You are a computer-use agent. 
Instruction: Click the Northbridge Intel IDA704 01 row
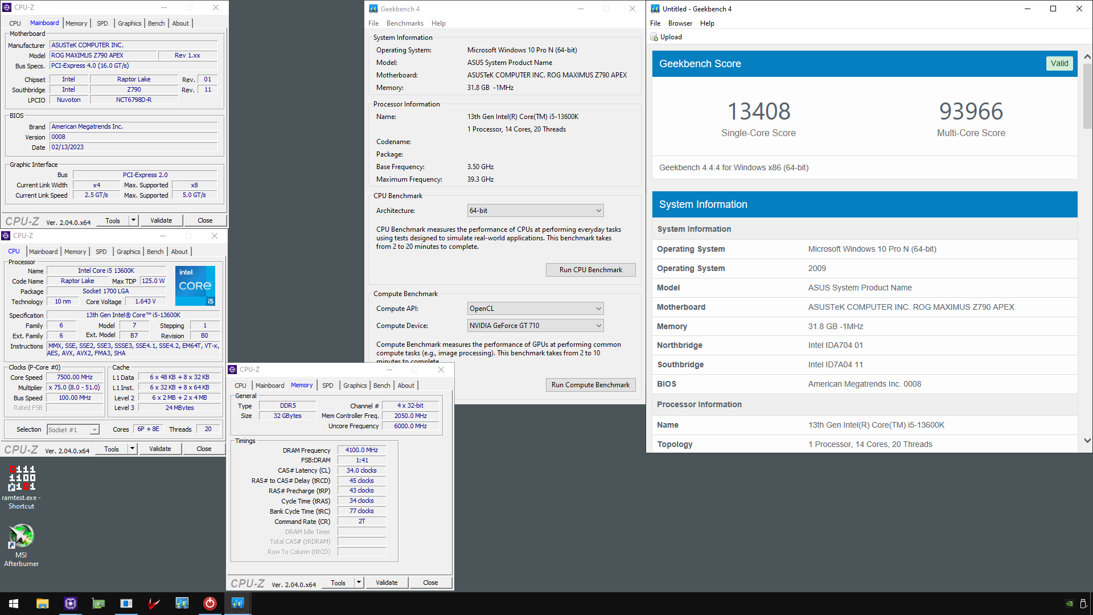[865, 346]
